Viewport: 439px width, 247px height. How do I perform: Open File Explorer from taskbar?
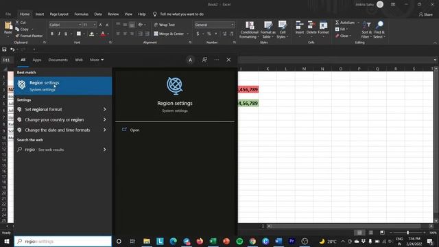click(146, 241)
